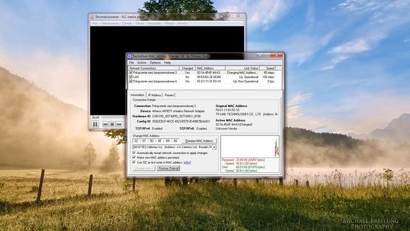Click the VLC cone icon in title bar
The image size is (410, 231).
click(x=92, y=17)
